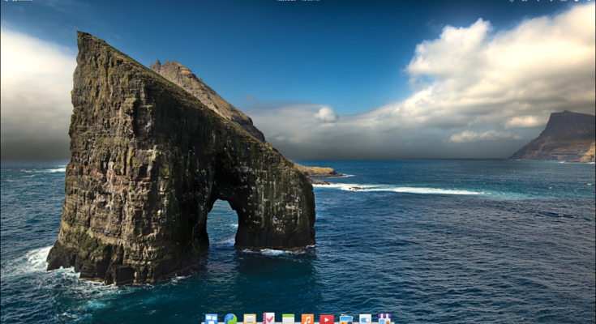Screen dimensions: 596x324
Task: Open System Settings from the dock
Action: coord(365,319)
